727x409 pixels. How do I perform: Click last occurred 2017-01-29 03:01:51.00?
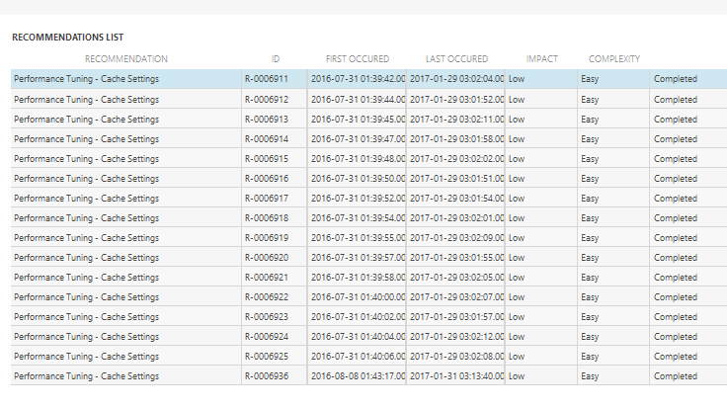(x=456, y=179)
